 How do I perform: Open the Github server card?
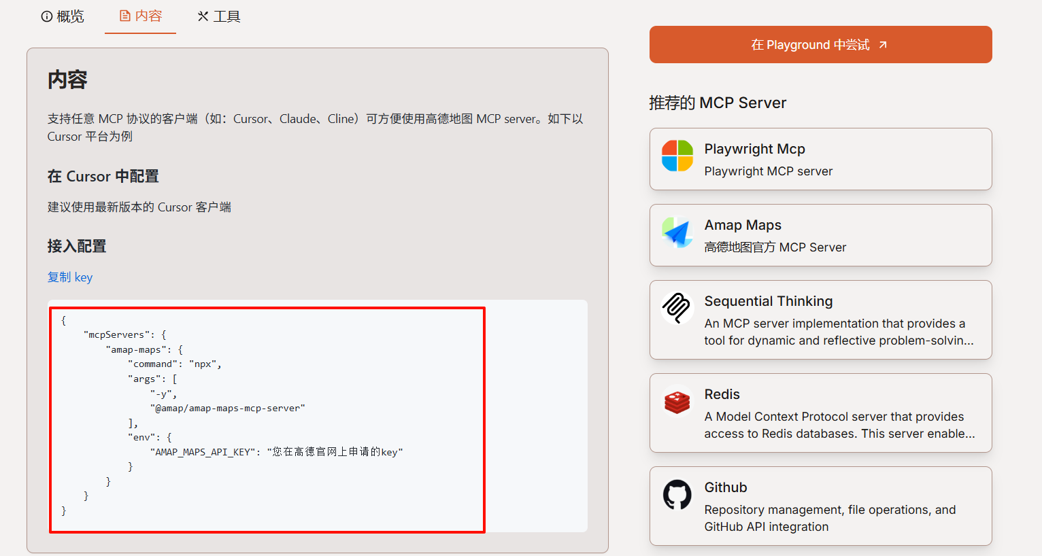[x=821, y=506]
